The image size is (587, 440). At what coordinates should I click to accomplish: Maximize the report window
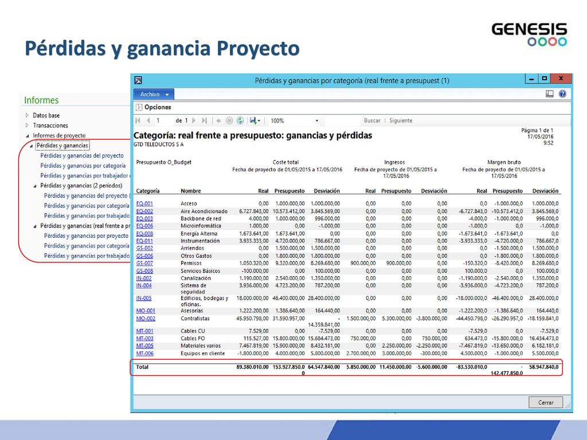[x=545, y=78]
